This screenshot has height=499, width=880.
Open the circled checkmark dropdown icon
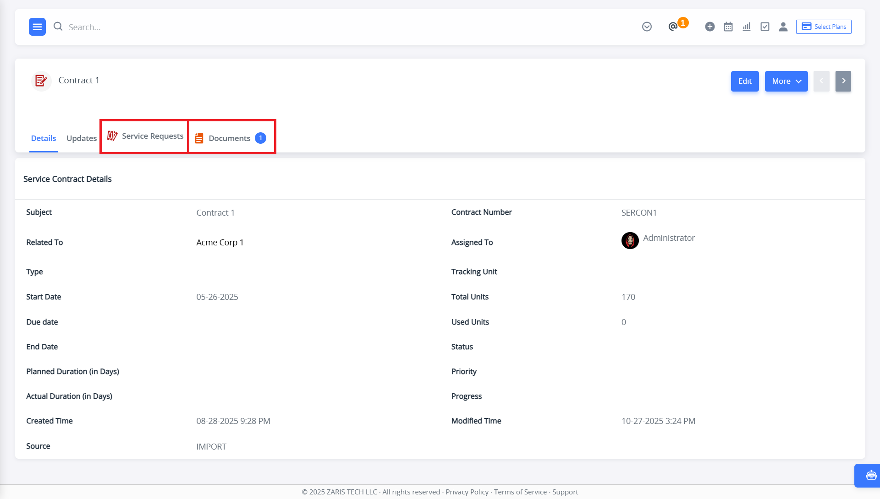[x=647, y=27]
